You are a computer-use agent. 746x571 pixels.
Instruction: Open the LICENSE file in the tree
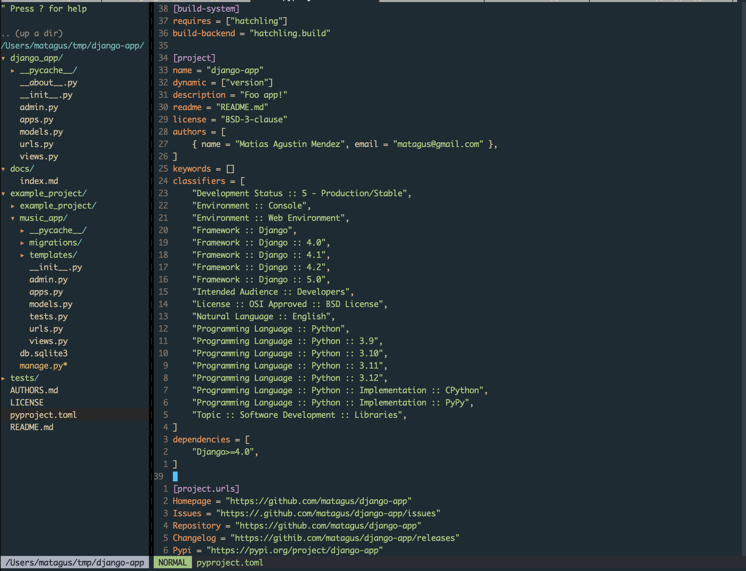point(27,403)
